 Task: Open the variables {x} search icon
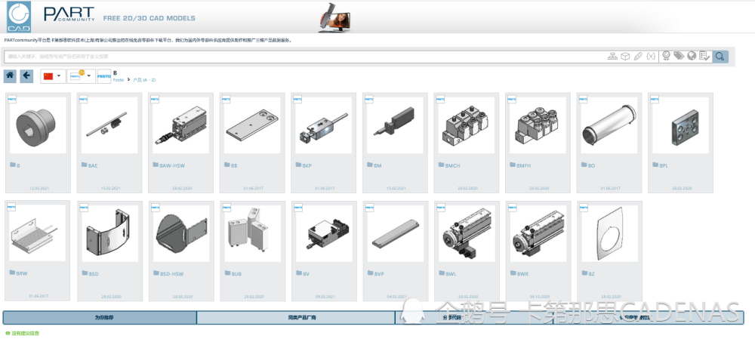click(651, 57)
